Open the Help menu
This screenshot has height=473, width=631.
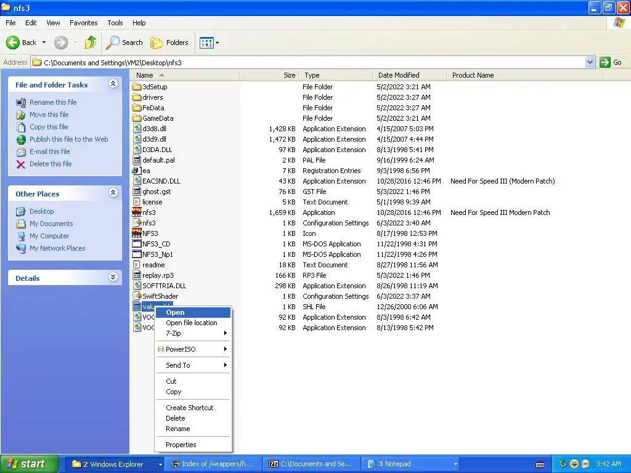(139, 23)
